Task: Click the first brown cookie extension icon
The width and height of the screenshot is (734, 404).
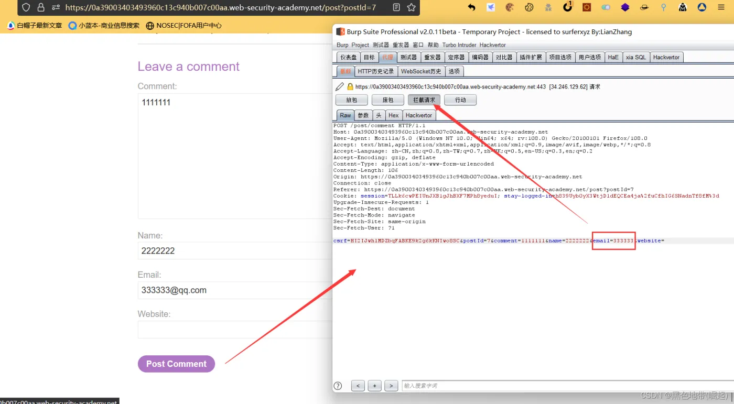Action: tap(510, 7)
